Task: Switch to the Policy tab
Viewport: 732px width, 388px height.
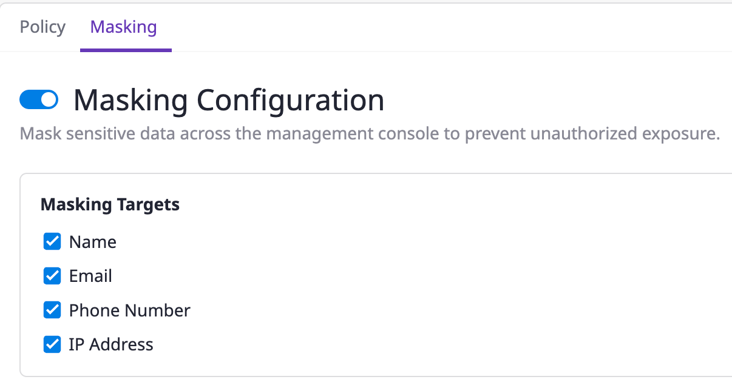Action: pyautogui.click(x=42, y=27)
